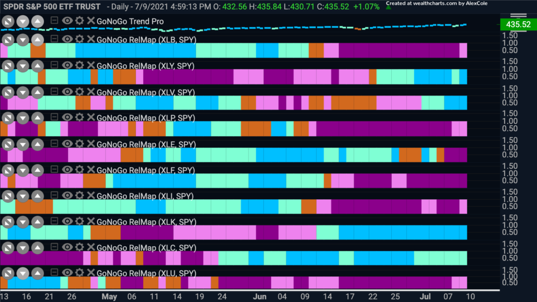
Task: Open settings gear for RelMap XLB indicator
Action: 79,39
